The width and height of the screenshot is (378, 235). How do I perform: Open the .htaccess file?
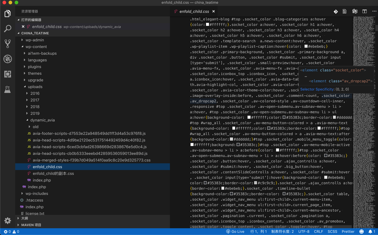[x=93, y=200]
